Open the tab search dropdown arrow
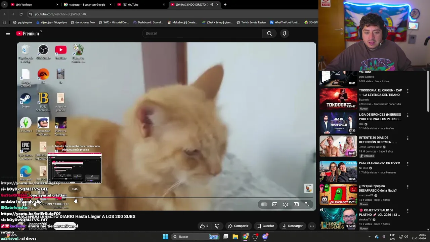 click(4, 5)
